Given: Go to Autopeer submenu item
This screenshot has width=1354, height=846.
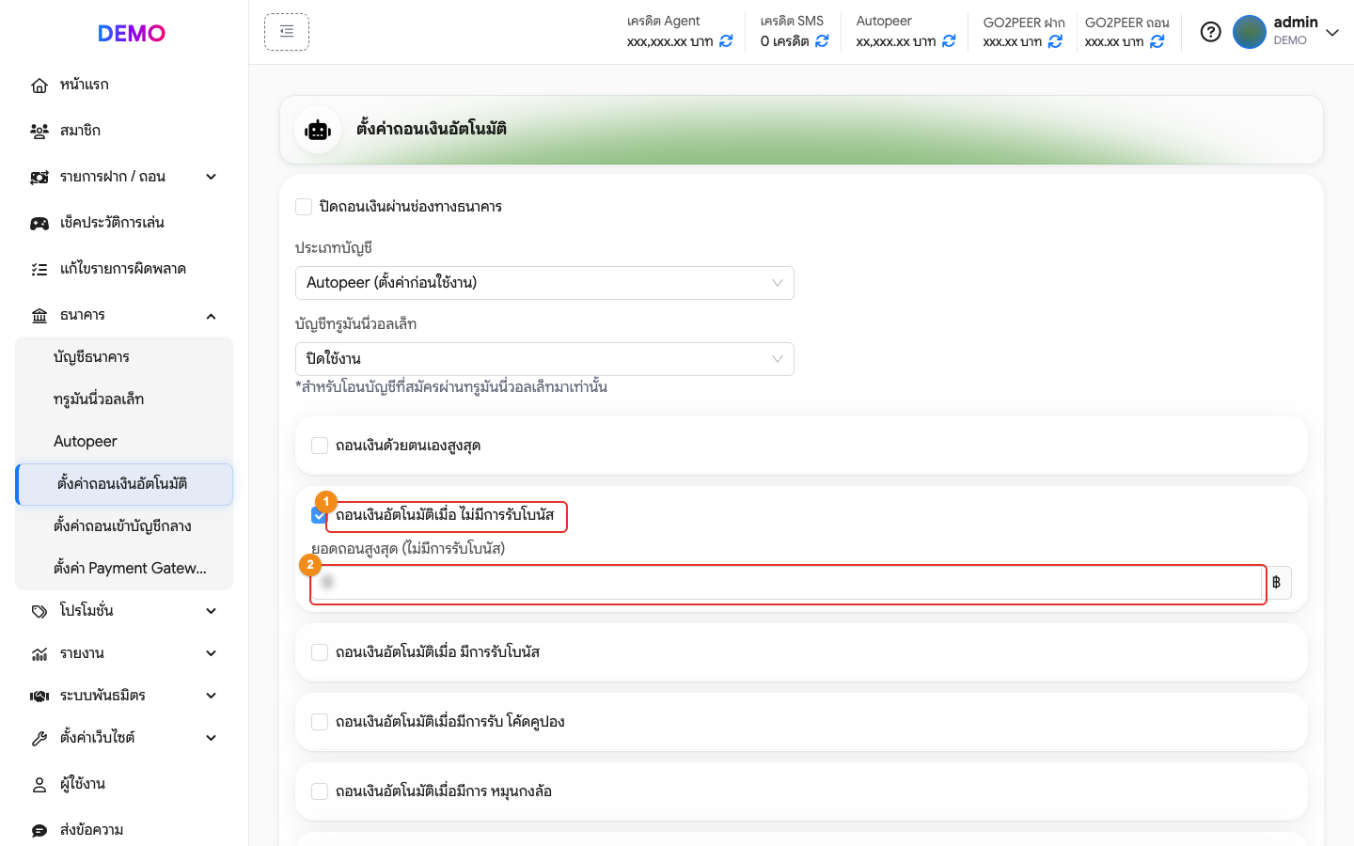Looking at the screenshot, I should [x=124, y=442].
